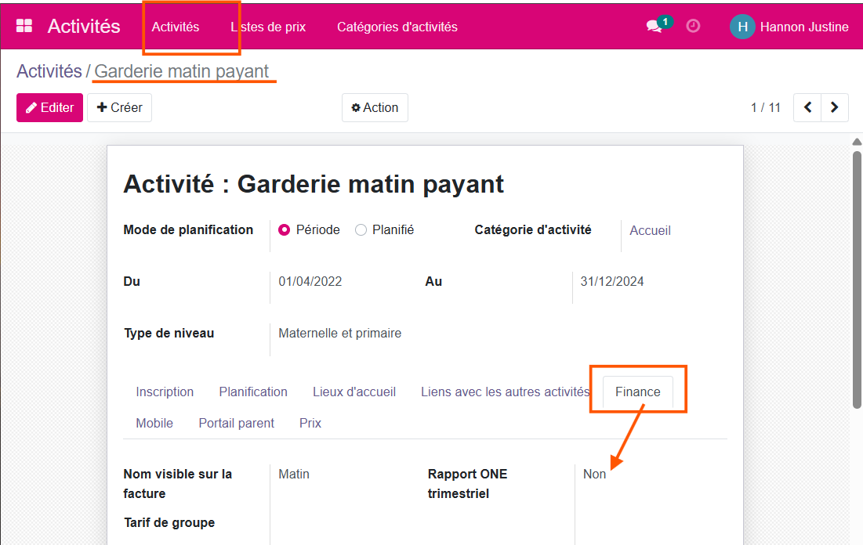Switch to the Finance tab
Screen dimensions: 863x545
click(x=637, y=392)
